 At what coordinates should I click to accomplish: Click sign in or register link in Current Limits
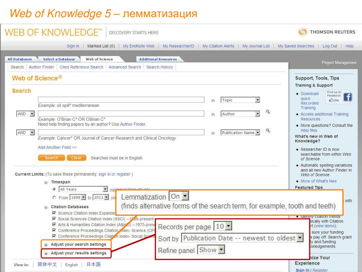[115, 174]
